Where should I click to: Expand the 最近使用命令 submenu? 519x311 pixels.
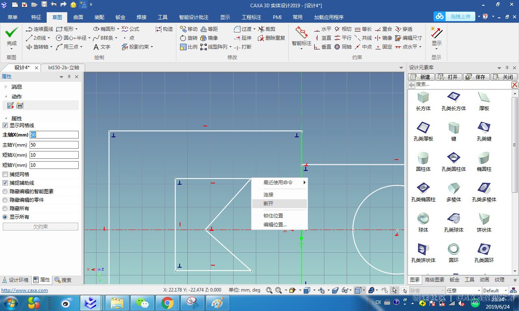[x=279, y=183]
